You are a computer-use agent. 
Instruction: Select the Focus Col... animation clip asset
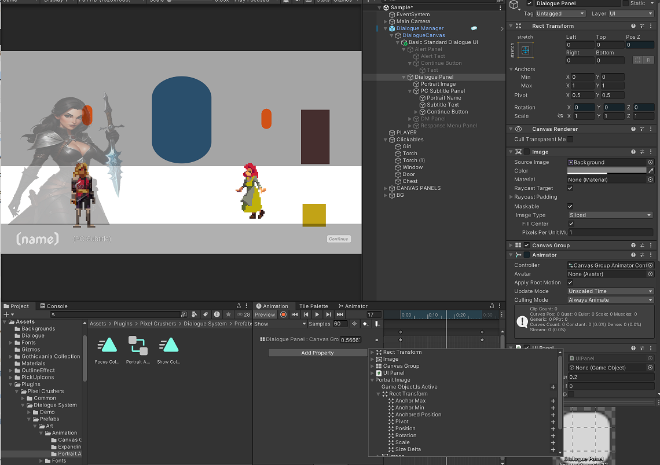[107, 350]
